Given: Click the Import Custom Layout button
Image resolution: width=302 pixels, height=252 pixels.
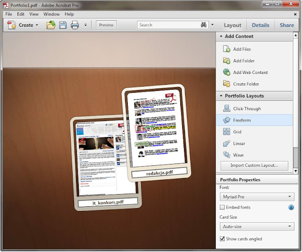Looking at the screenshot, I should [254, 165].
